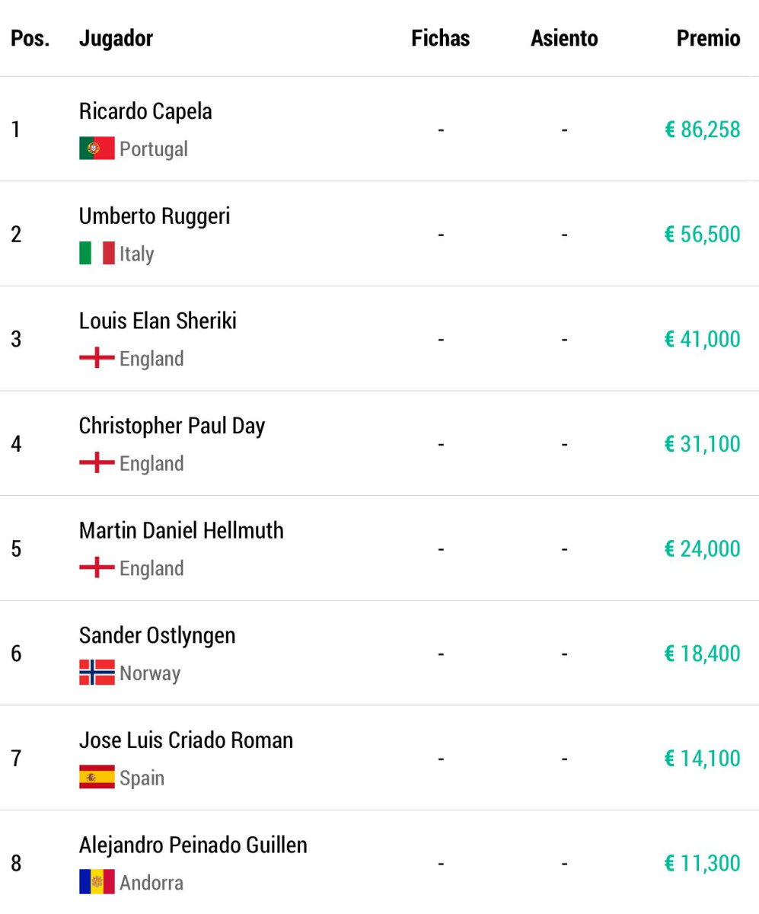The image size is (759, 914).
Task: Sort by the Pos. column header
Action: 30,39
